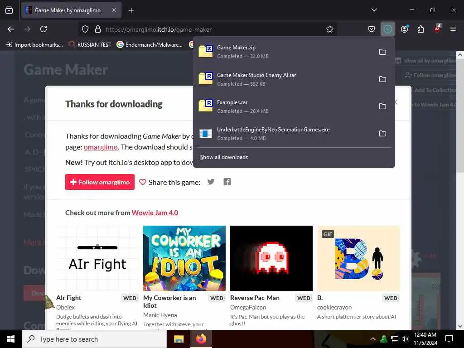464x348 pixels.
Task: Click Firefox taskbar icon
Action: (201, 339)
